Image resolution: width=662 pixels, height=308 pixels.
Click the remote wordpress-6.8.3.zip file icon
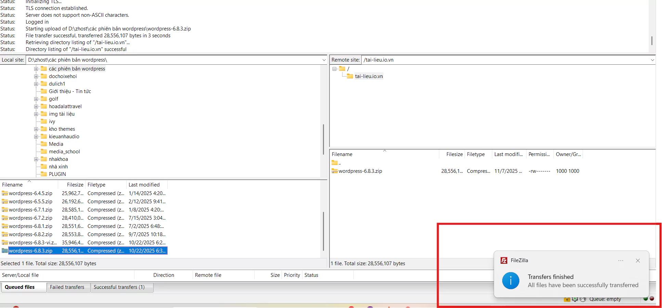point(335,171)
